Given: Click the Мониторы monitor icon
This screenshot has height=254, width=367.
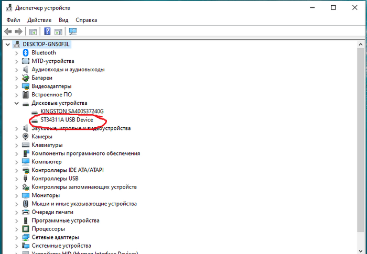Looking at the screenshot, I should 26,195.
